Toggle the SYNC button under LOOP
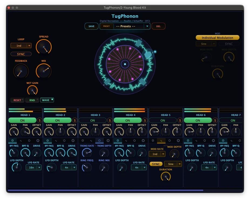This screenshot has height=200, width=250. 21,54
